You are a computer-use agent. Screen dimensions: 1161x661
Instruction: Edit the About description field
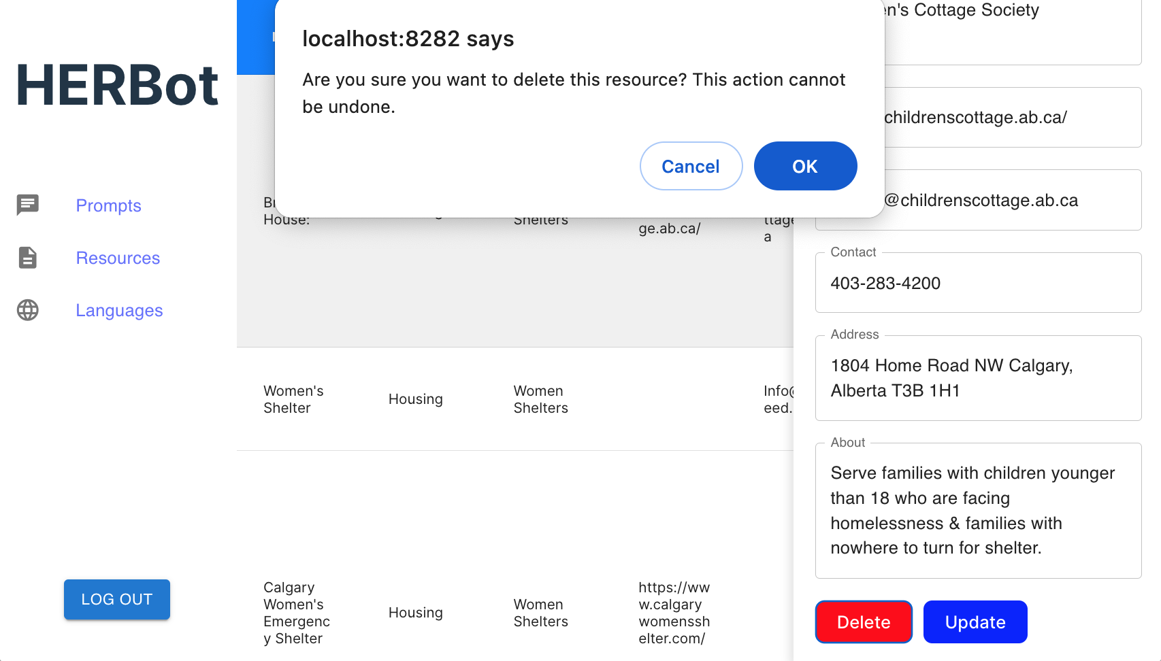[977, 510]
